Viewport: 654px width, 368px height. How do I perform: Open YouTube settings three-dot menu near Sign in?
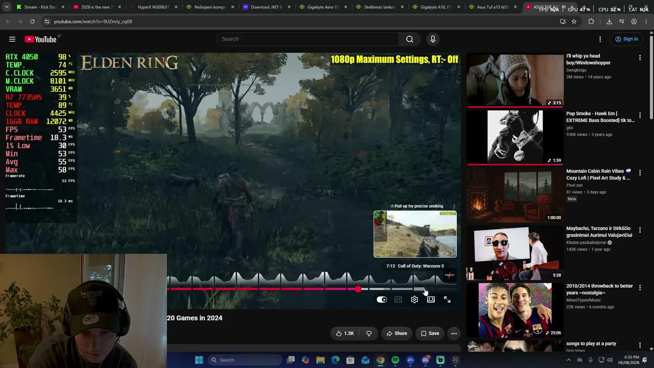[600, 39]
